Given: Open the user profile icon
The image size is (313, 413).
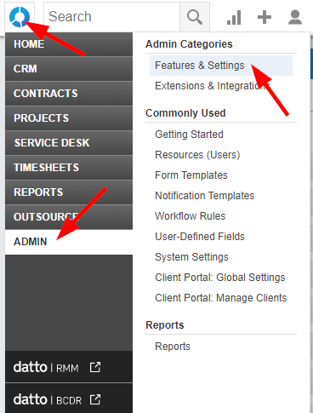Looking at the screenshot, I should point(295,17).
